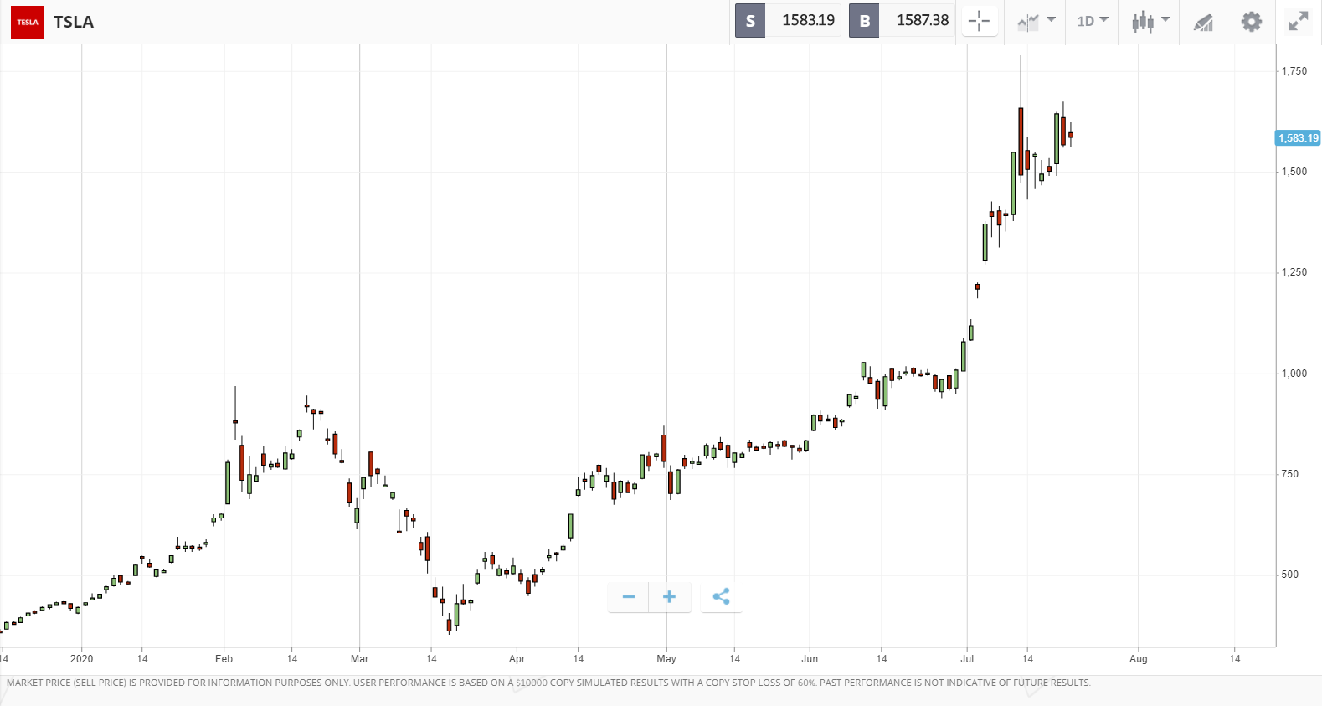Select the buy price 1587.38
1322x706 pixels.
(923, 21)
